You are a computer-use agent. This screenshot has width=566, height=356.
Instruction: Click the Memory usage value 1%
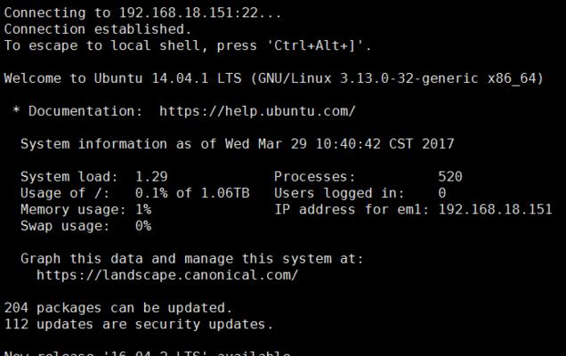click(143, 209)
